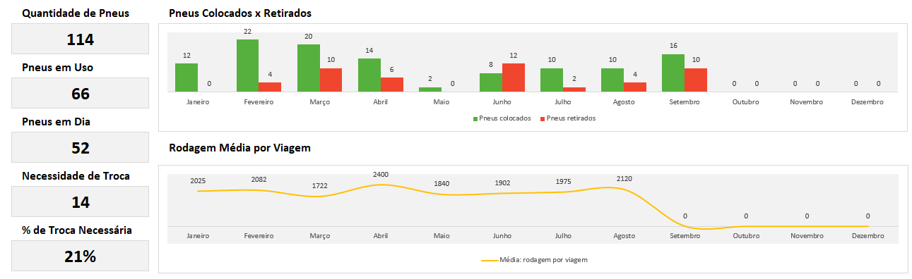Select the yellow line legend marker
The image size is (912, 279).
(x=490, y=260)
